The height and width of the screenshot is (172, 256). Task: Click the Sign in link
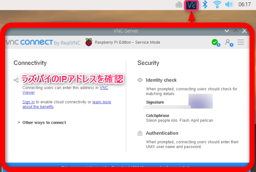click(28, 102)
